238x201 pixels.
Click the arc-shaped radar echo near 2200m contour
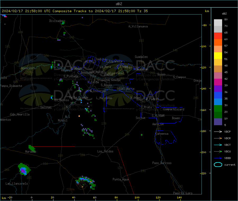(86, 182)
